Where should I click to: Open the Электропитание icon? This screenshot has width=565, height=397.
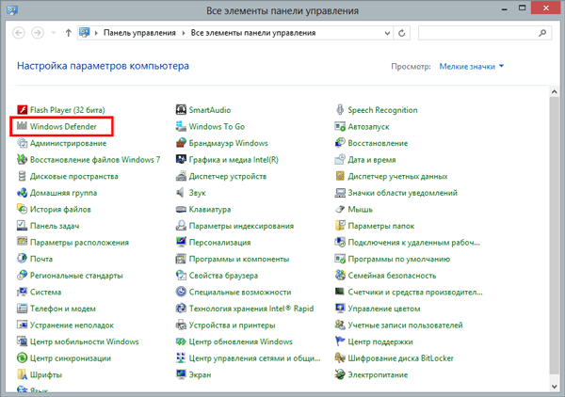340,374
